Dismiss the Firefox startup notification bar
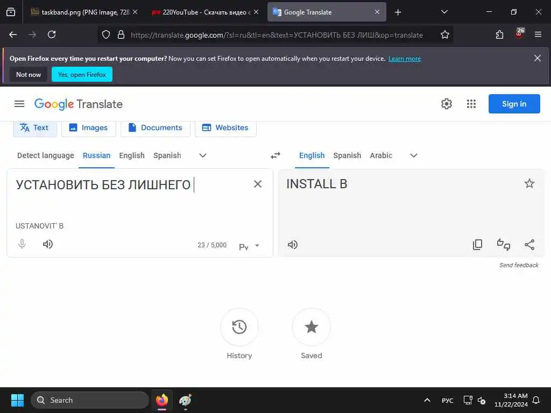The height and width of the screenshot is (413, 551). (x=538, y=58)
